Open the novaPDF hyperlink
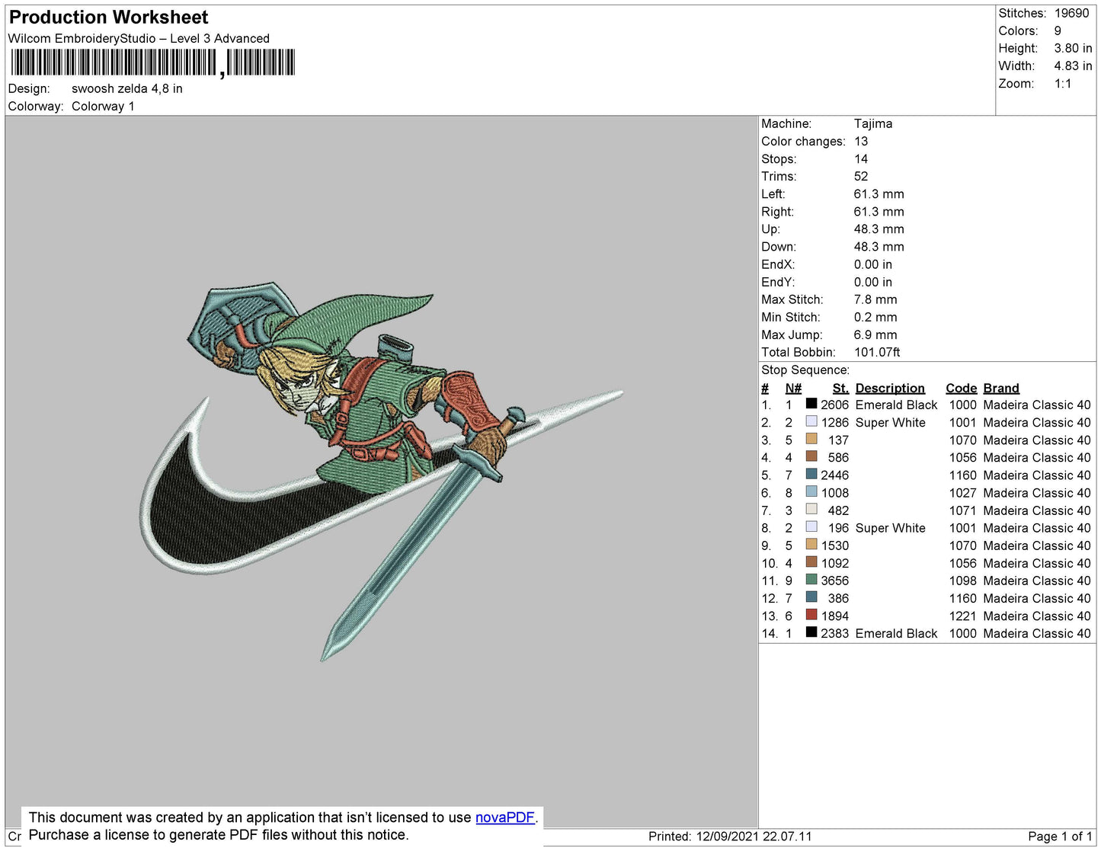Image resolution: width=1101 pixels, height=851 pixels. coord(504,817)
